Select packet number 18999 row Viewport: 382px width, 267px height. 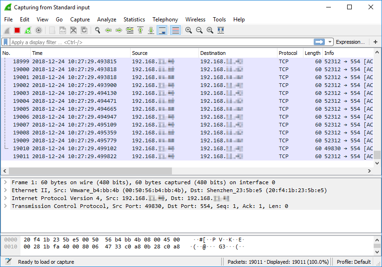187,61
